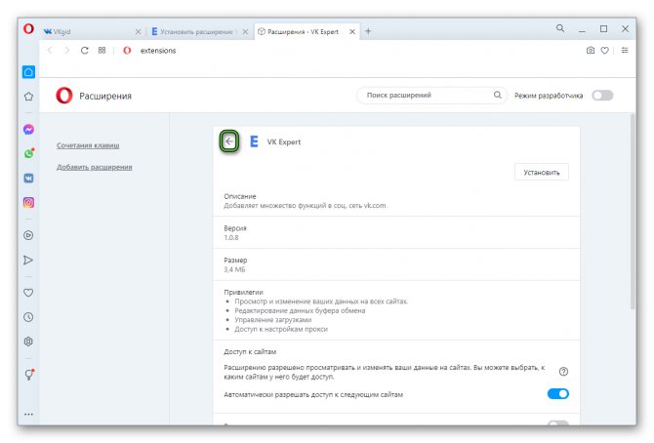Click the Редактирование данных буфера обмена privilege

tap(300, 310)
